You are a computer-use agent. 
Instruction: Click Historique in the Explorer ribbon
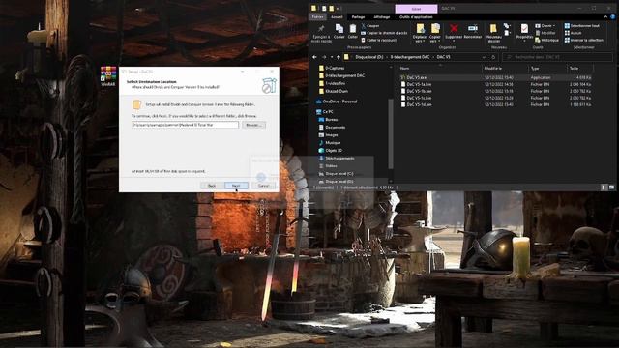[x=547, y=41]
